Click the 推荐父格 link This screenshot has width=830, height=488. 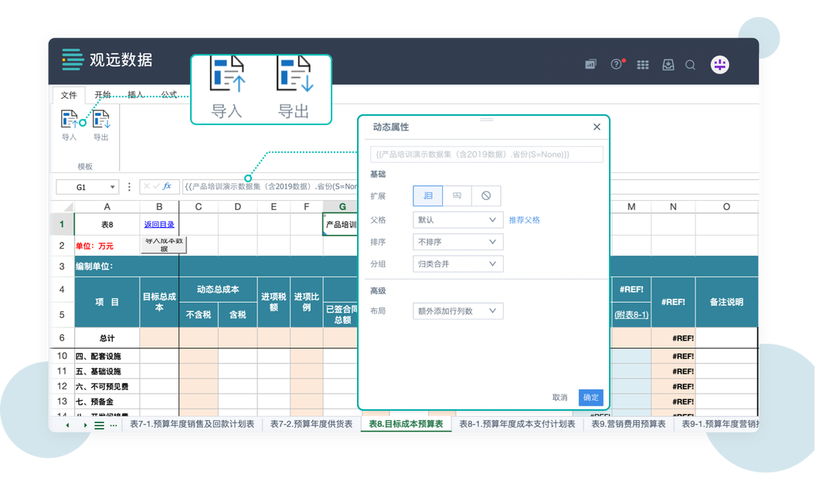(x=524, y=220)
